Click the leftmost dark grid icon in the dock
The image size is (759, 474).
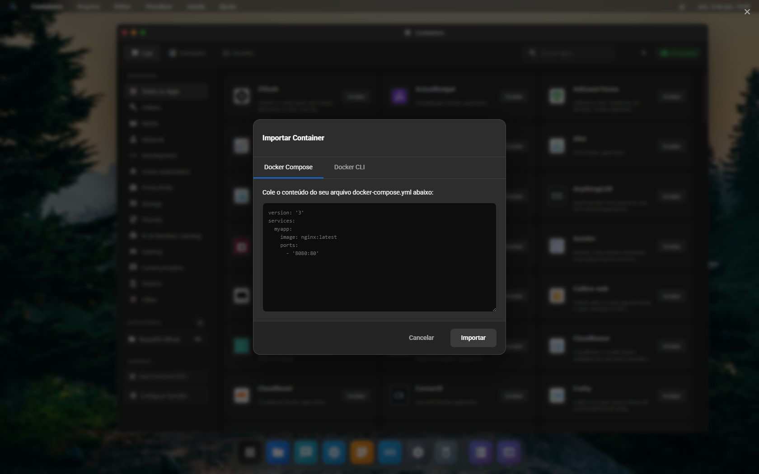coord(250,452)
